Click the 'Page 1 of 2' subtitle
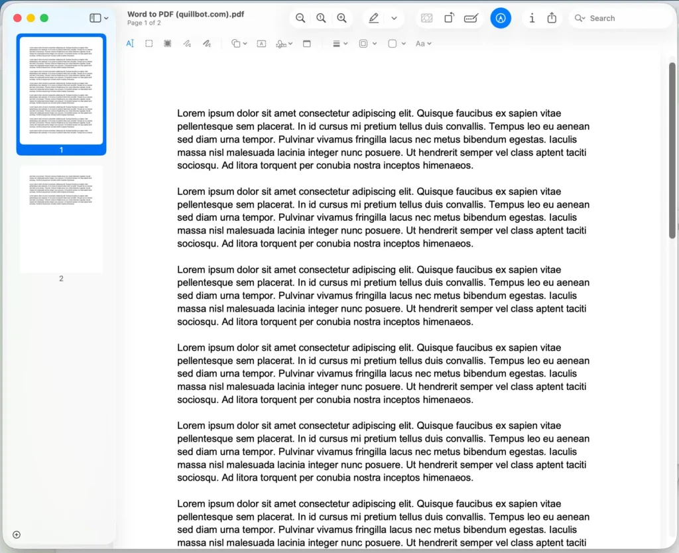This screenshot has width=679, height=553. 144,23
